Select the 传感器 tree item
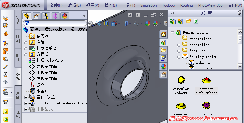The image size is (244, 123). coord(39,36)
